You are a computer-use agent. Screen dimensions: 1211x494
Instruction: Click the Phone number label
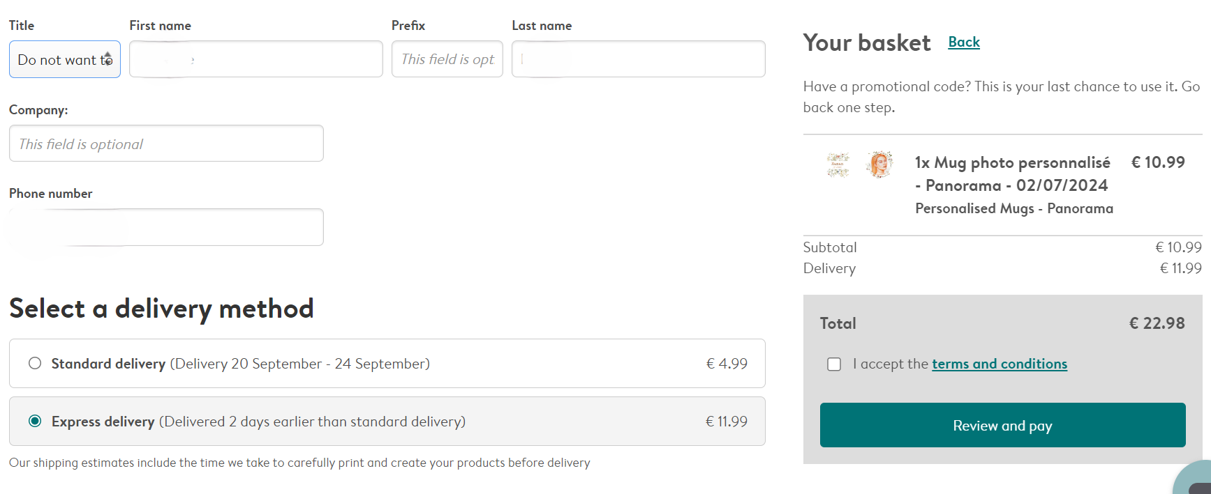pyautogui.click(x=51, y=194)
